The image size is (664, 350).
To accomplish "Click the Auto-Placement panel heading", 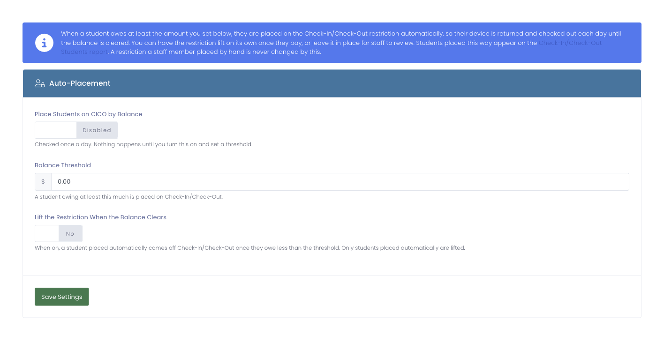I will [80, 83].
